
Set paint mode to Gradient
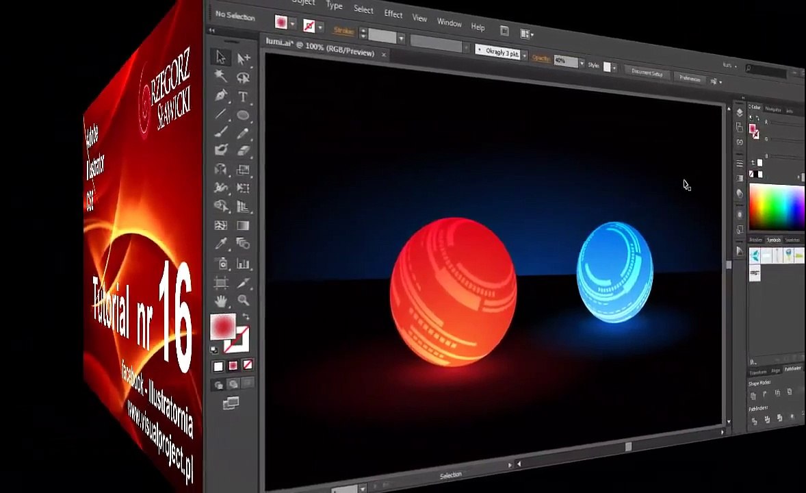[x=233, y=366]
